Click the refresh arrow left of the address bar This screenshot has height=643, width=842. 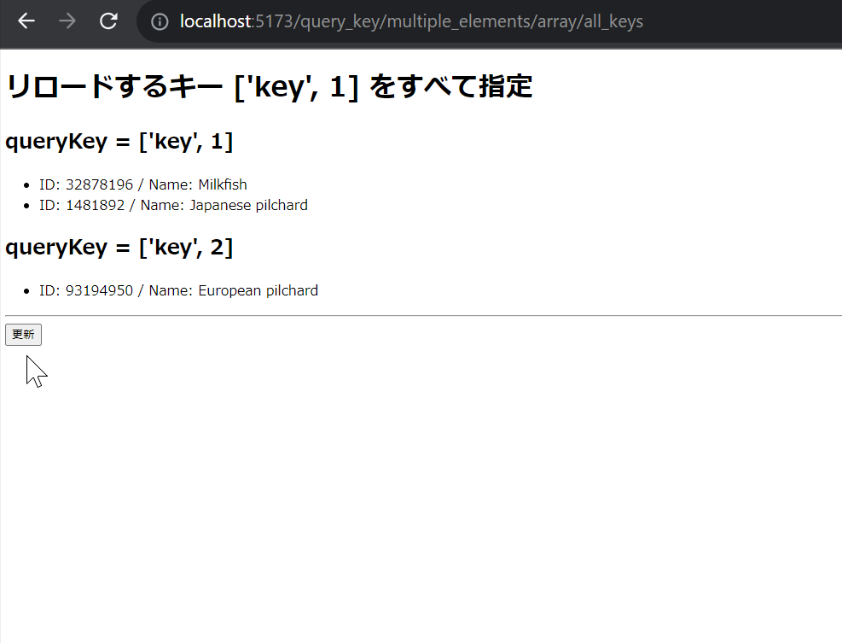click(107, 20)
